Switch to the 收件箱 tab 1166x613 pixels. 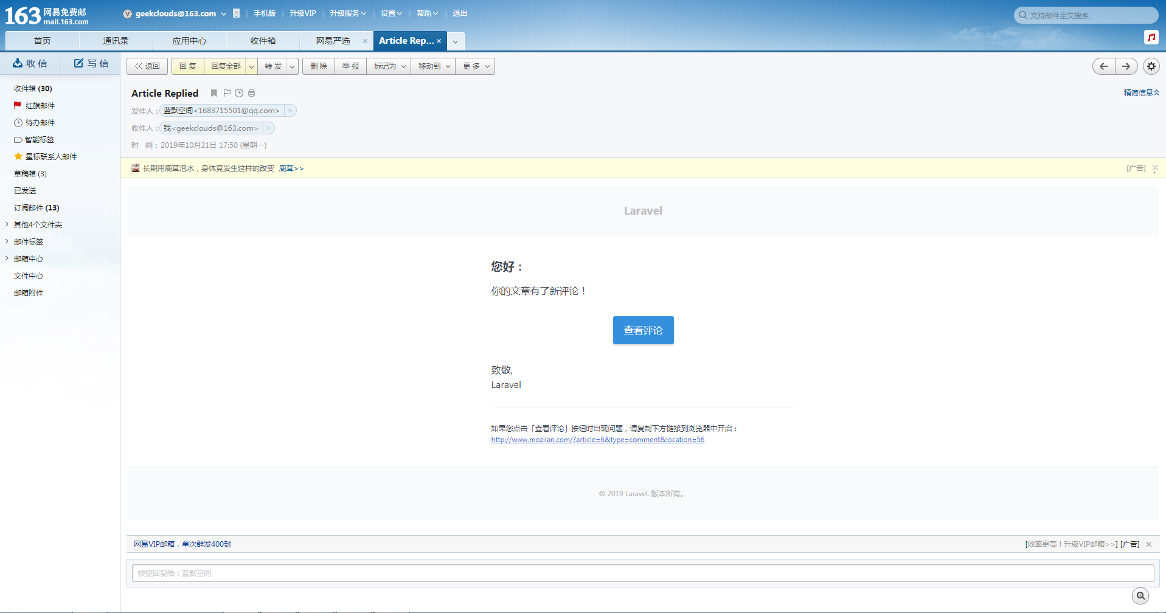click(263, 41)
